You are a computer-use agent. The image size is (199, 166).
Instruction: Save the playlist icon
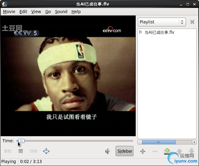167,151
